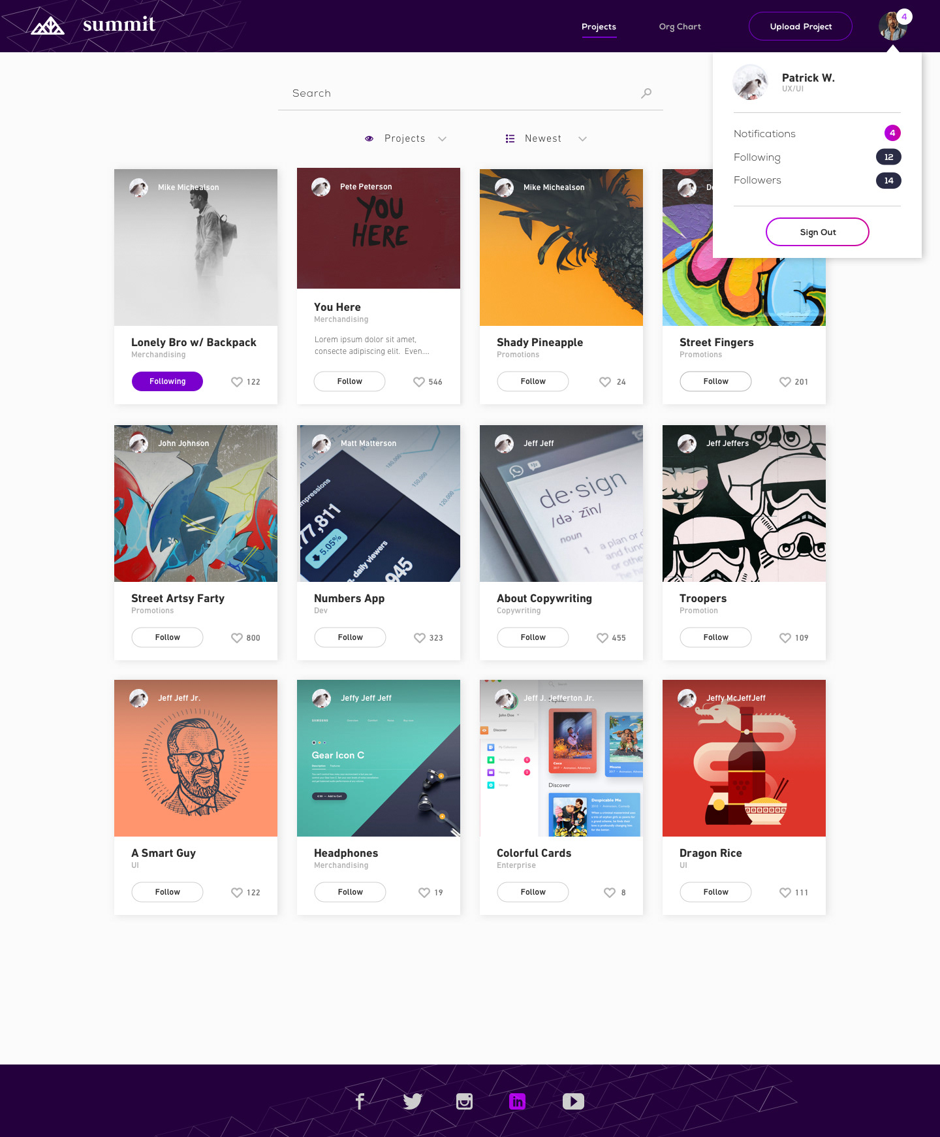Click the Instagram icon in footer
Viewport: 940px width, 1137px height.
pyautogui.click(x=464, y=1101)
